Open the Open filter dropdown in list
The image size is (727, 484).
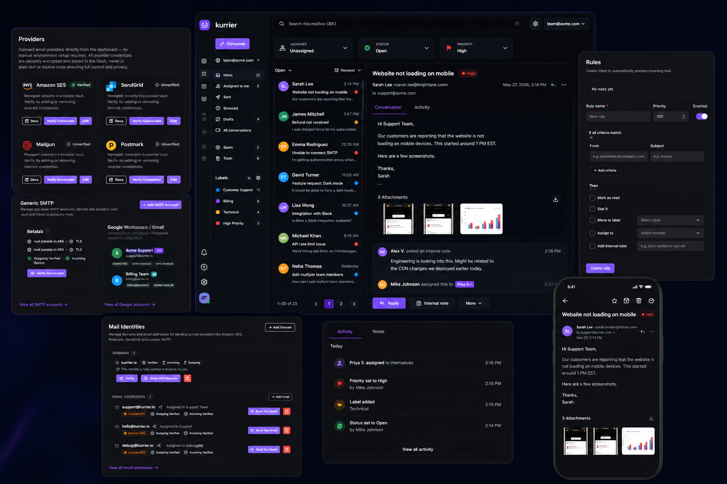283,70
